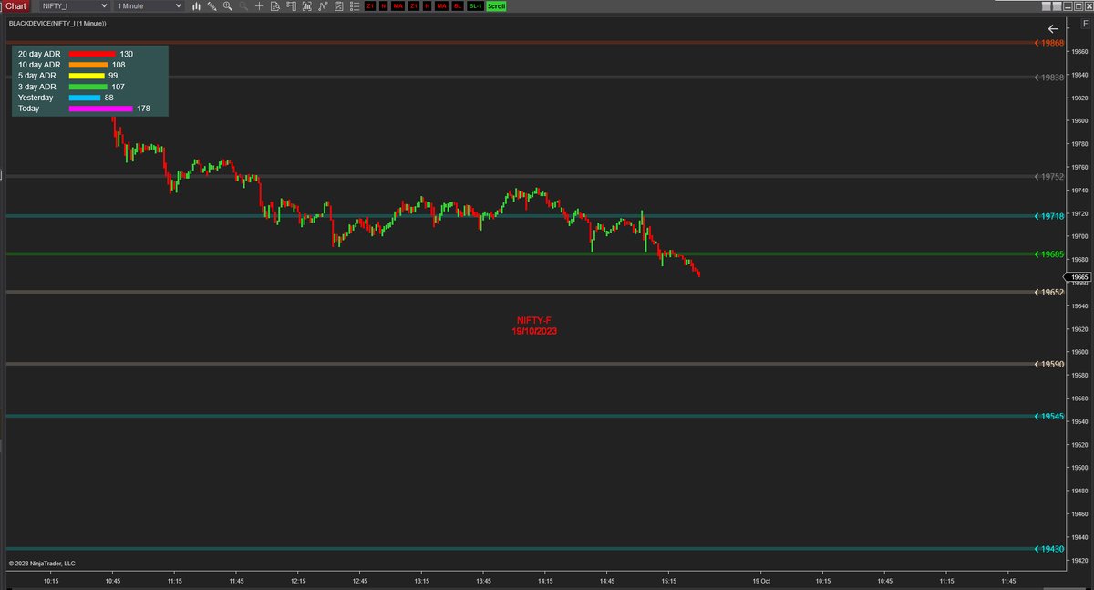This screenshot has height=590, width=1094.
Task: Open the Indicators icon
Action: click(x=323, y=5)
